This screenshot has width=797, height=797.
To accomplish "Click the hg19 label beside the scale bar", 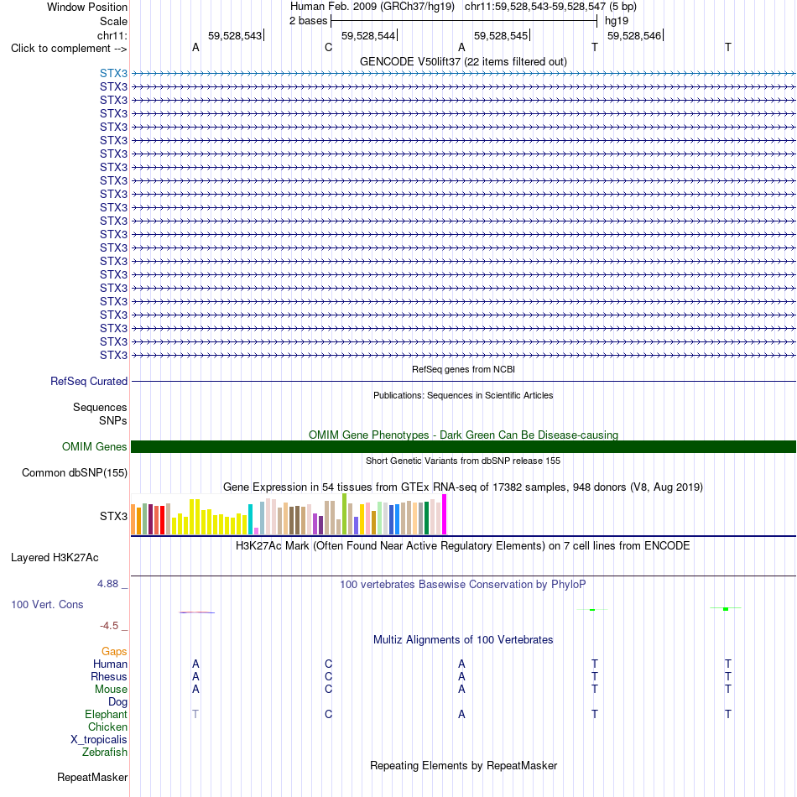I will pyautogui.click(x=617, y=21).
